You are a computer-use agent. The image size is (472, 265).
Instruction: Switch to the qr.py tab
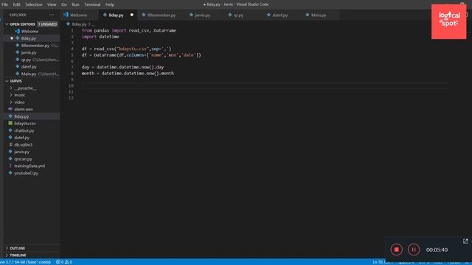[238, 15]
